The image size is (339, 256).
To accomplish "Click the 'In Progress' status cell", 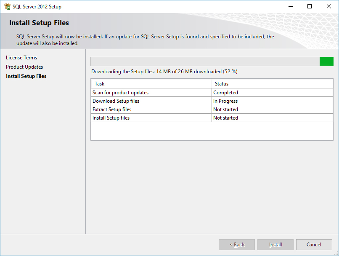I will 272,101.
